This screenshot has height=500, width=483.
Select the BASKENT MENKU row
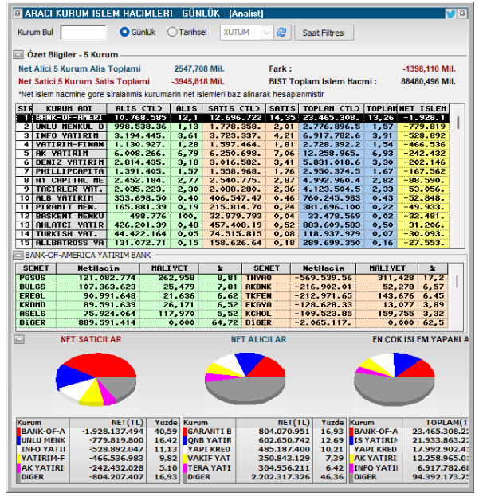tap(233, 216)
